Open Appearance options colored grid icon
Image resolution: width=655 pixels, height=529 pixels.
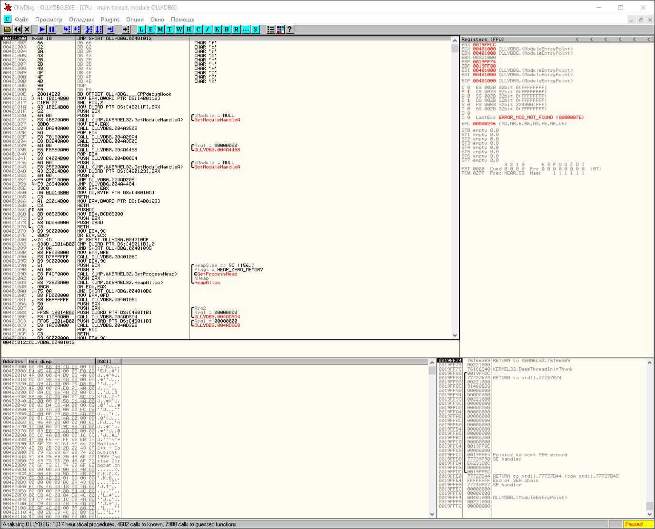(280, 29)
